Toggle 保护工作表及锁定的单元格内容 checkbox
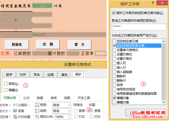169x121 pixels. [114, 13]
